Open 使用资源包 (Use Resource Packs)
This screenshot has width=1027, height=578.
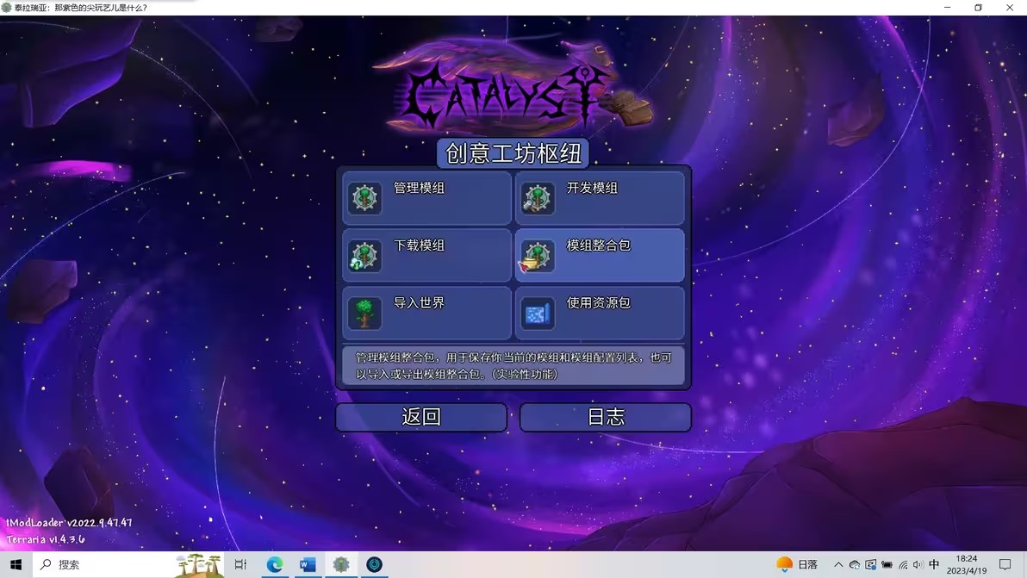click(x=599, y=313)
